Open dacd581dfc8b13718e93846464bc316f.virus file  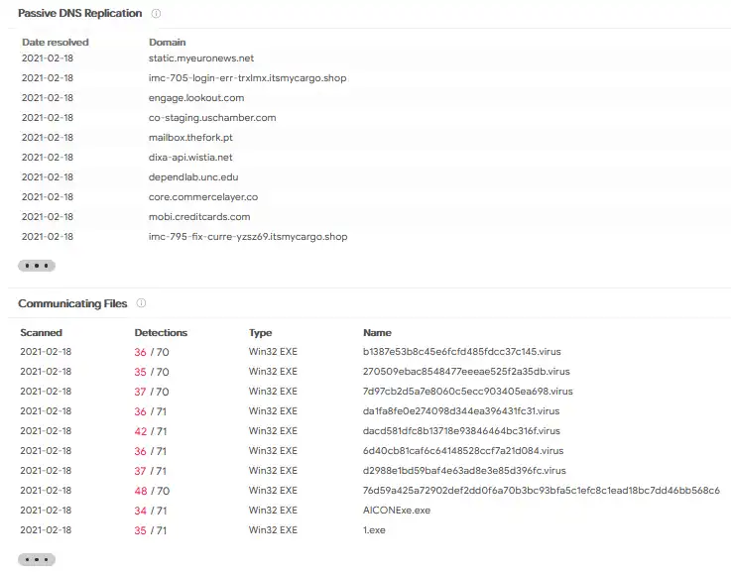pos(461,431)
